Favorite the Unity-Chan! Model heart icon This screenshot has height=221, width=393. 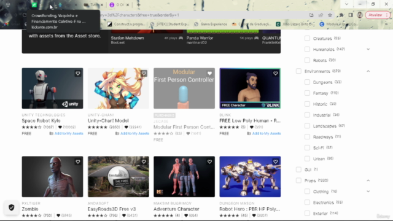tap(144, 74)
